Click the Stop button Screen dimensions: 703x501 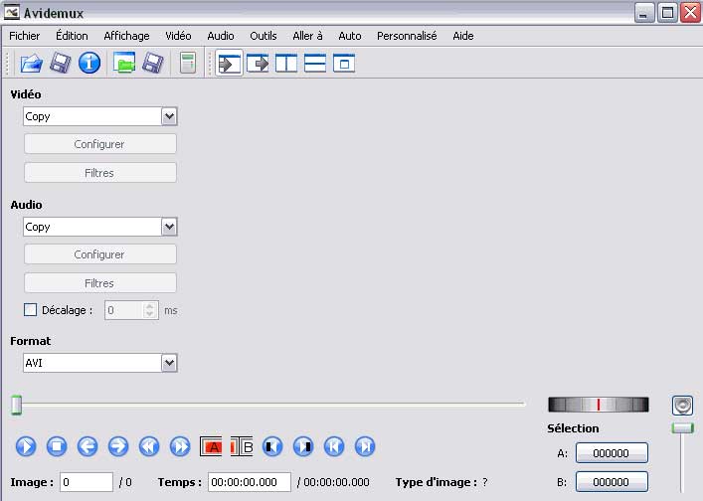tap(57, 446)
